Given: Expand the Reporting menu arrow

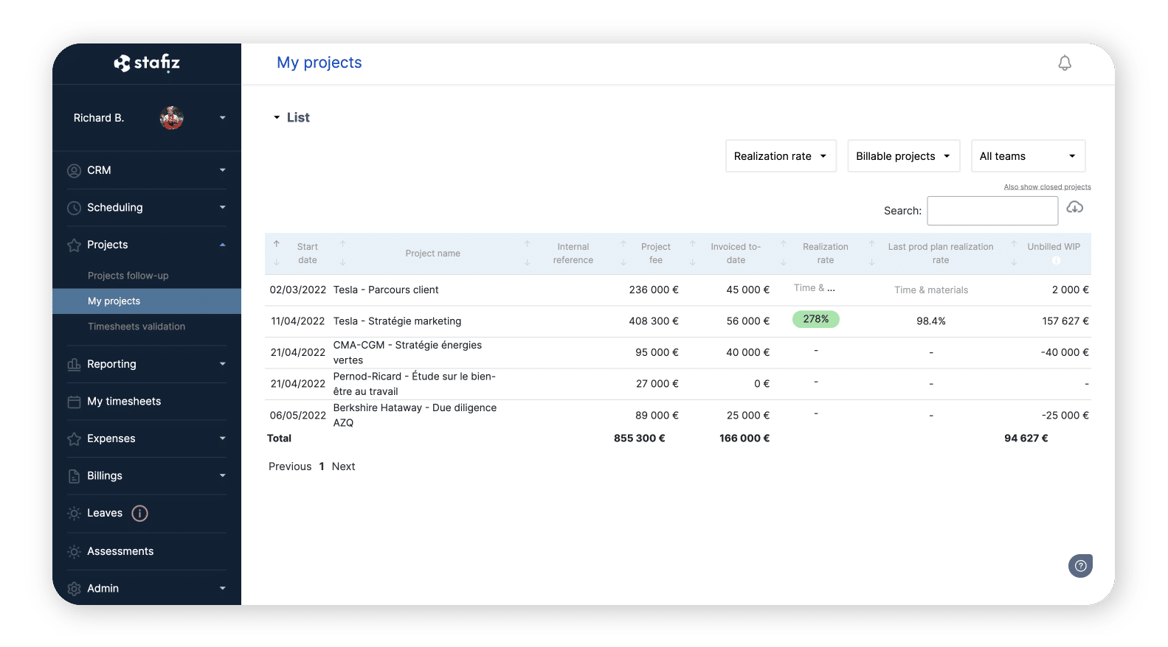Looking at the screenshot, I should click(x=222, y=364).
